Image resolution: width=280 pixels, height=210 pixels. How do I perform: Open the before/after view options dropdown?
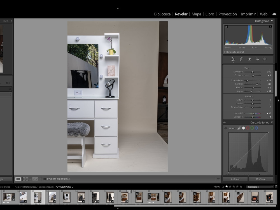(x=30, y=179)
